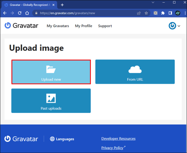Bookmark this page with star
Image resolution: width=187 pixels, height=153 pixels.
[146, 13]
